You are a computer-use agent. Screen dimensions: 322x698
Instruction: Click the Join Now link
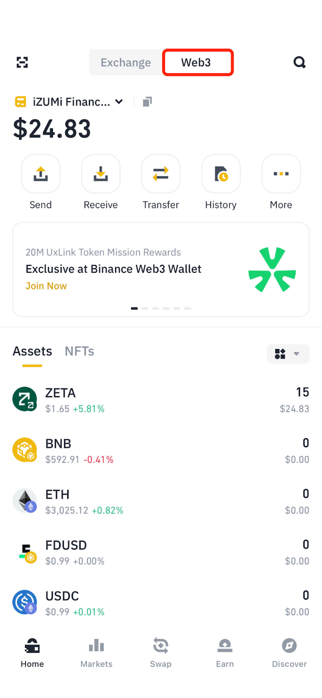point(46,286)
